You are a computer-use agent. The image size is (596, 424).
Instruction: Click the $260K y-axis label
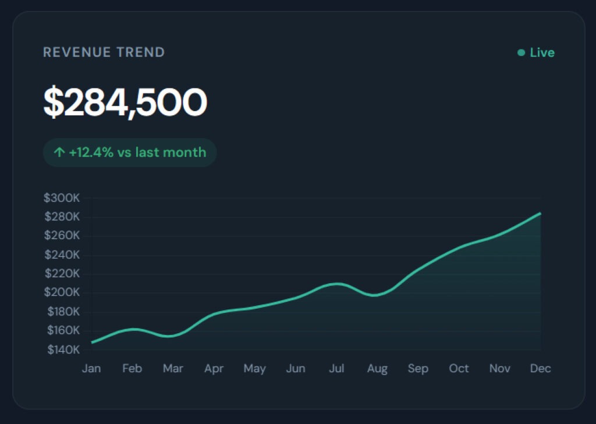coord(62,236)
